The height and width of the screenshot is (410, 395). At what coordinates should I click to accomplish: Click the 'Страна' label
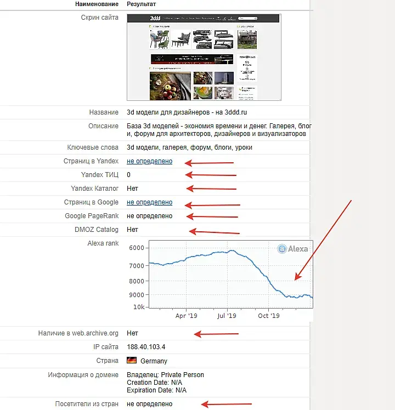[108, 361]
